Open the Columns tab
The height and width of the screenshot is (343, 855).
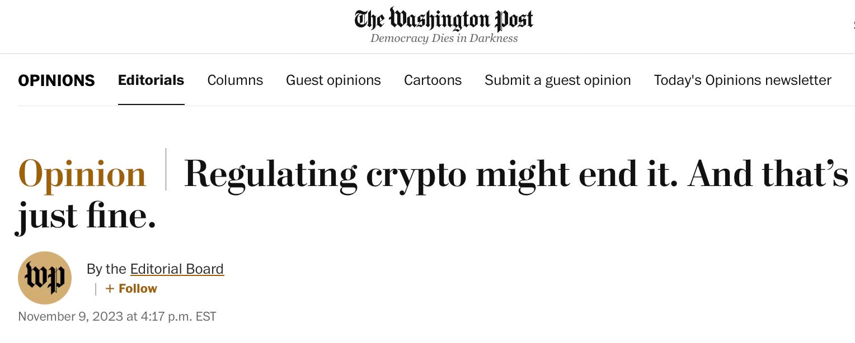tap(235, 80)
